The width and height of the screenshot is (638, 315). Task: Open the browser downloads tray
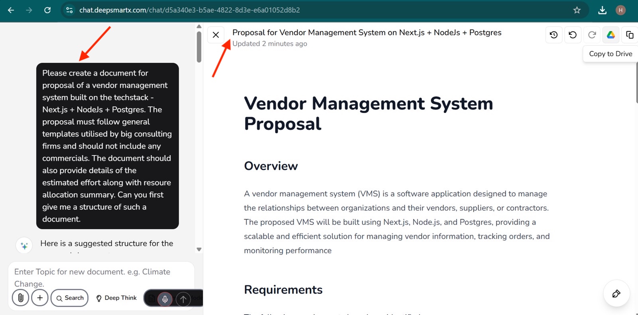tap(602, 10)
